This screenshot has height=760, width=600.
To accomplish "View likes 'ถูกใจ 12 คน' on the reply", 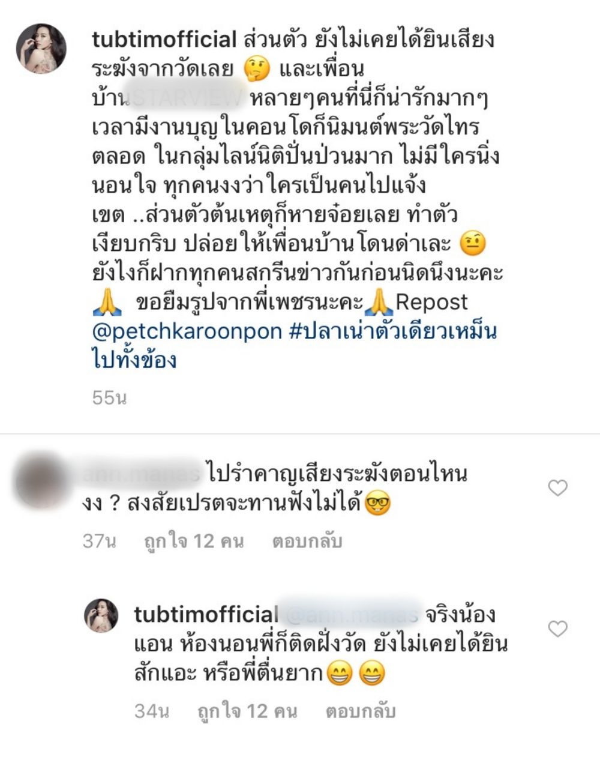I will tap(247, 711).
